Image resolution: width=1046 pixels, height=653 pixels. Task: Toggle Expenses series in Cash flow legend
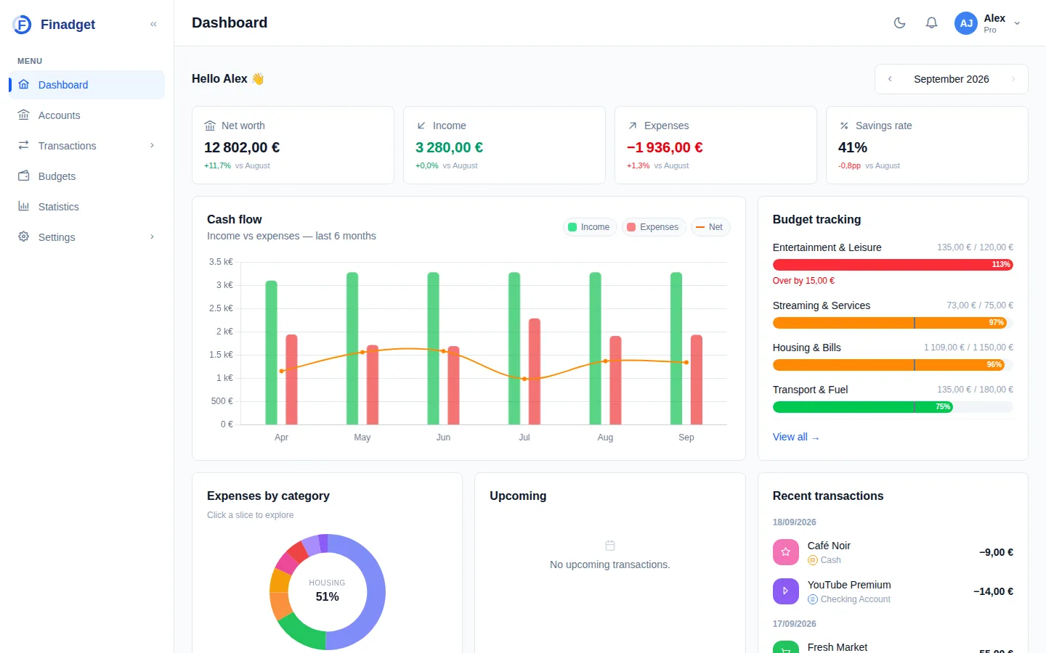click(653, 227)
